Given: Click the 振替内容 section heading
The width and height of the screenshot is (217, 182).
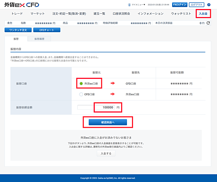Looking at the screenshot, I should coord(16,49).
